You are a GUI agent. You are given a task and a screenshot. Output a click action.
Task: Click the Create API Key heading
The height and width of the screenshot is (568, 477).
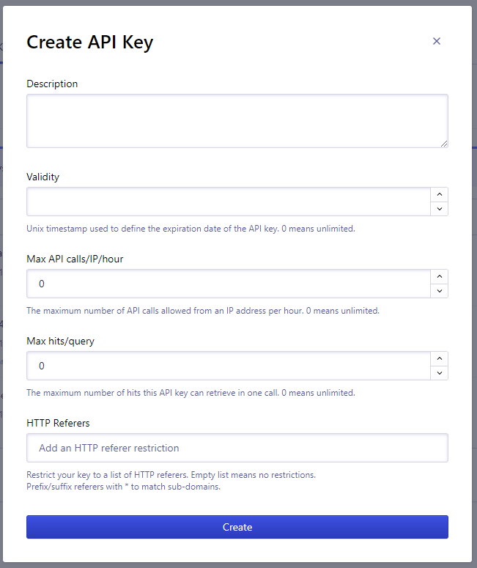[89, 43]
